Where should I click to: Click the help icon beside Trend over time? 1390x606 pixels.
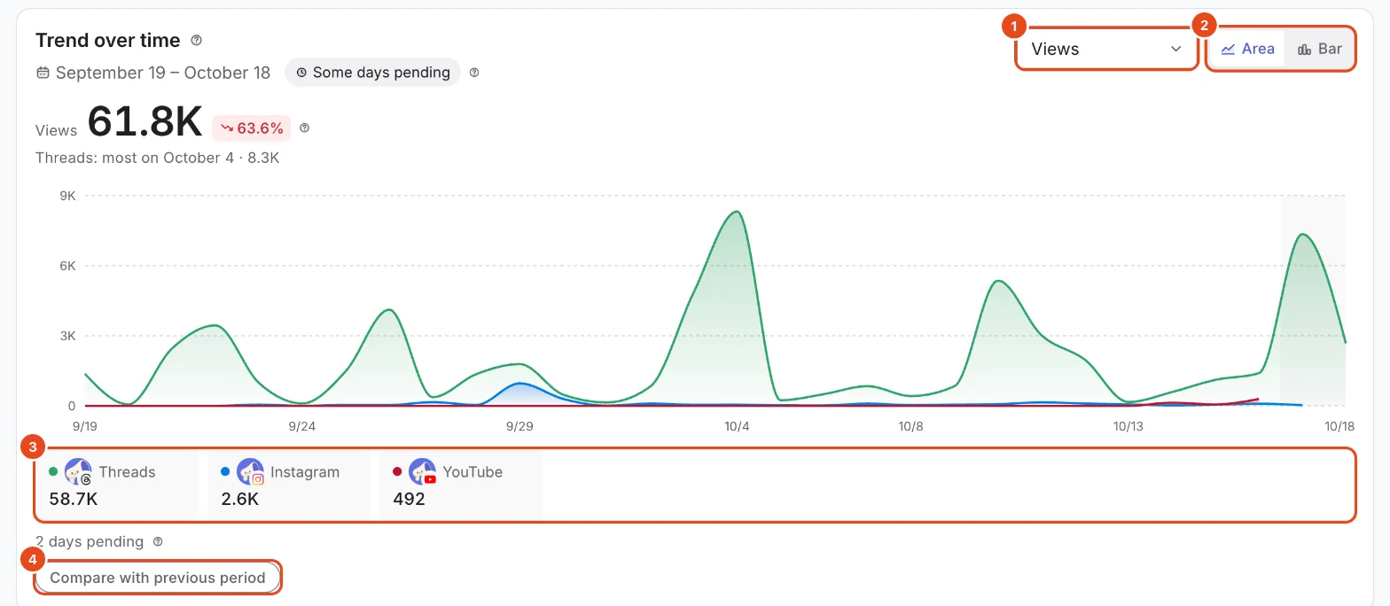(x=197, y=41)
